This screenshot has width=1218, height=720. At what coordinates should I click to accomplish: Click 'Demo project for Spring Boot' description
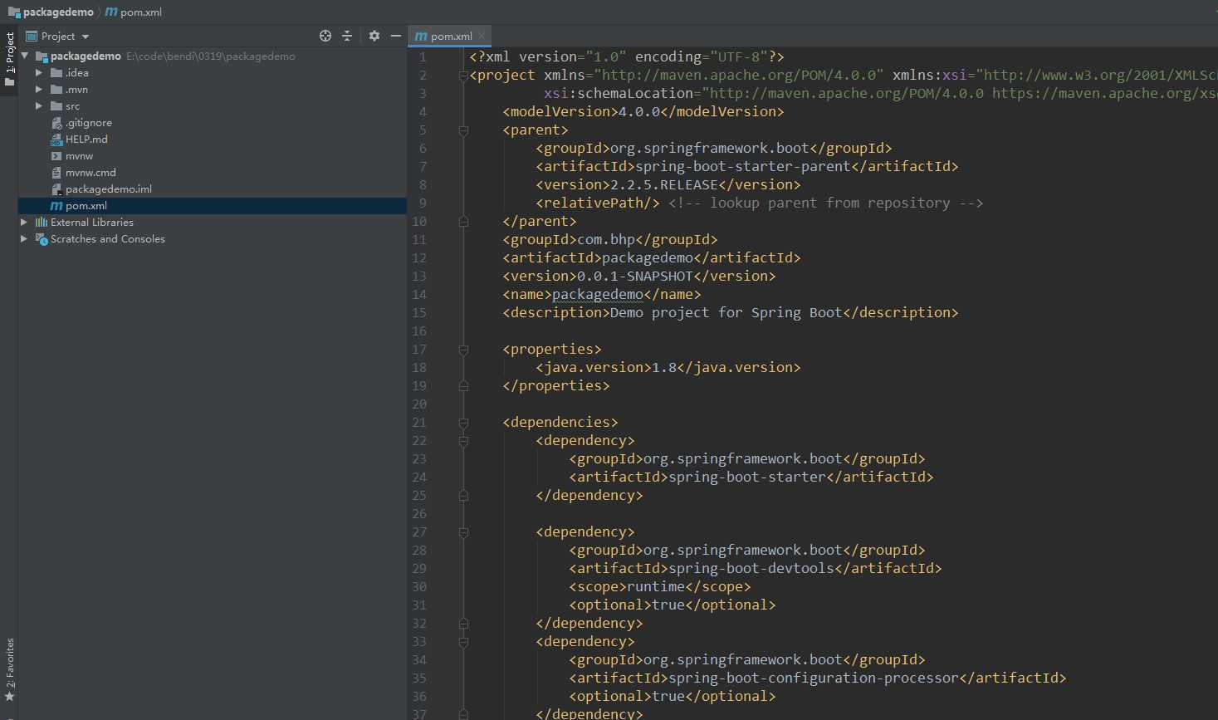726,312
